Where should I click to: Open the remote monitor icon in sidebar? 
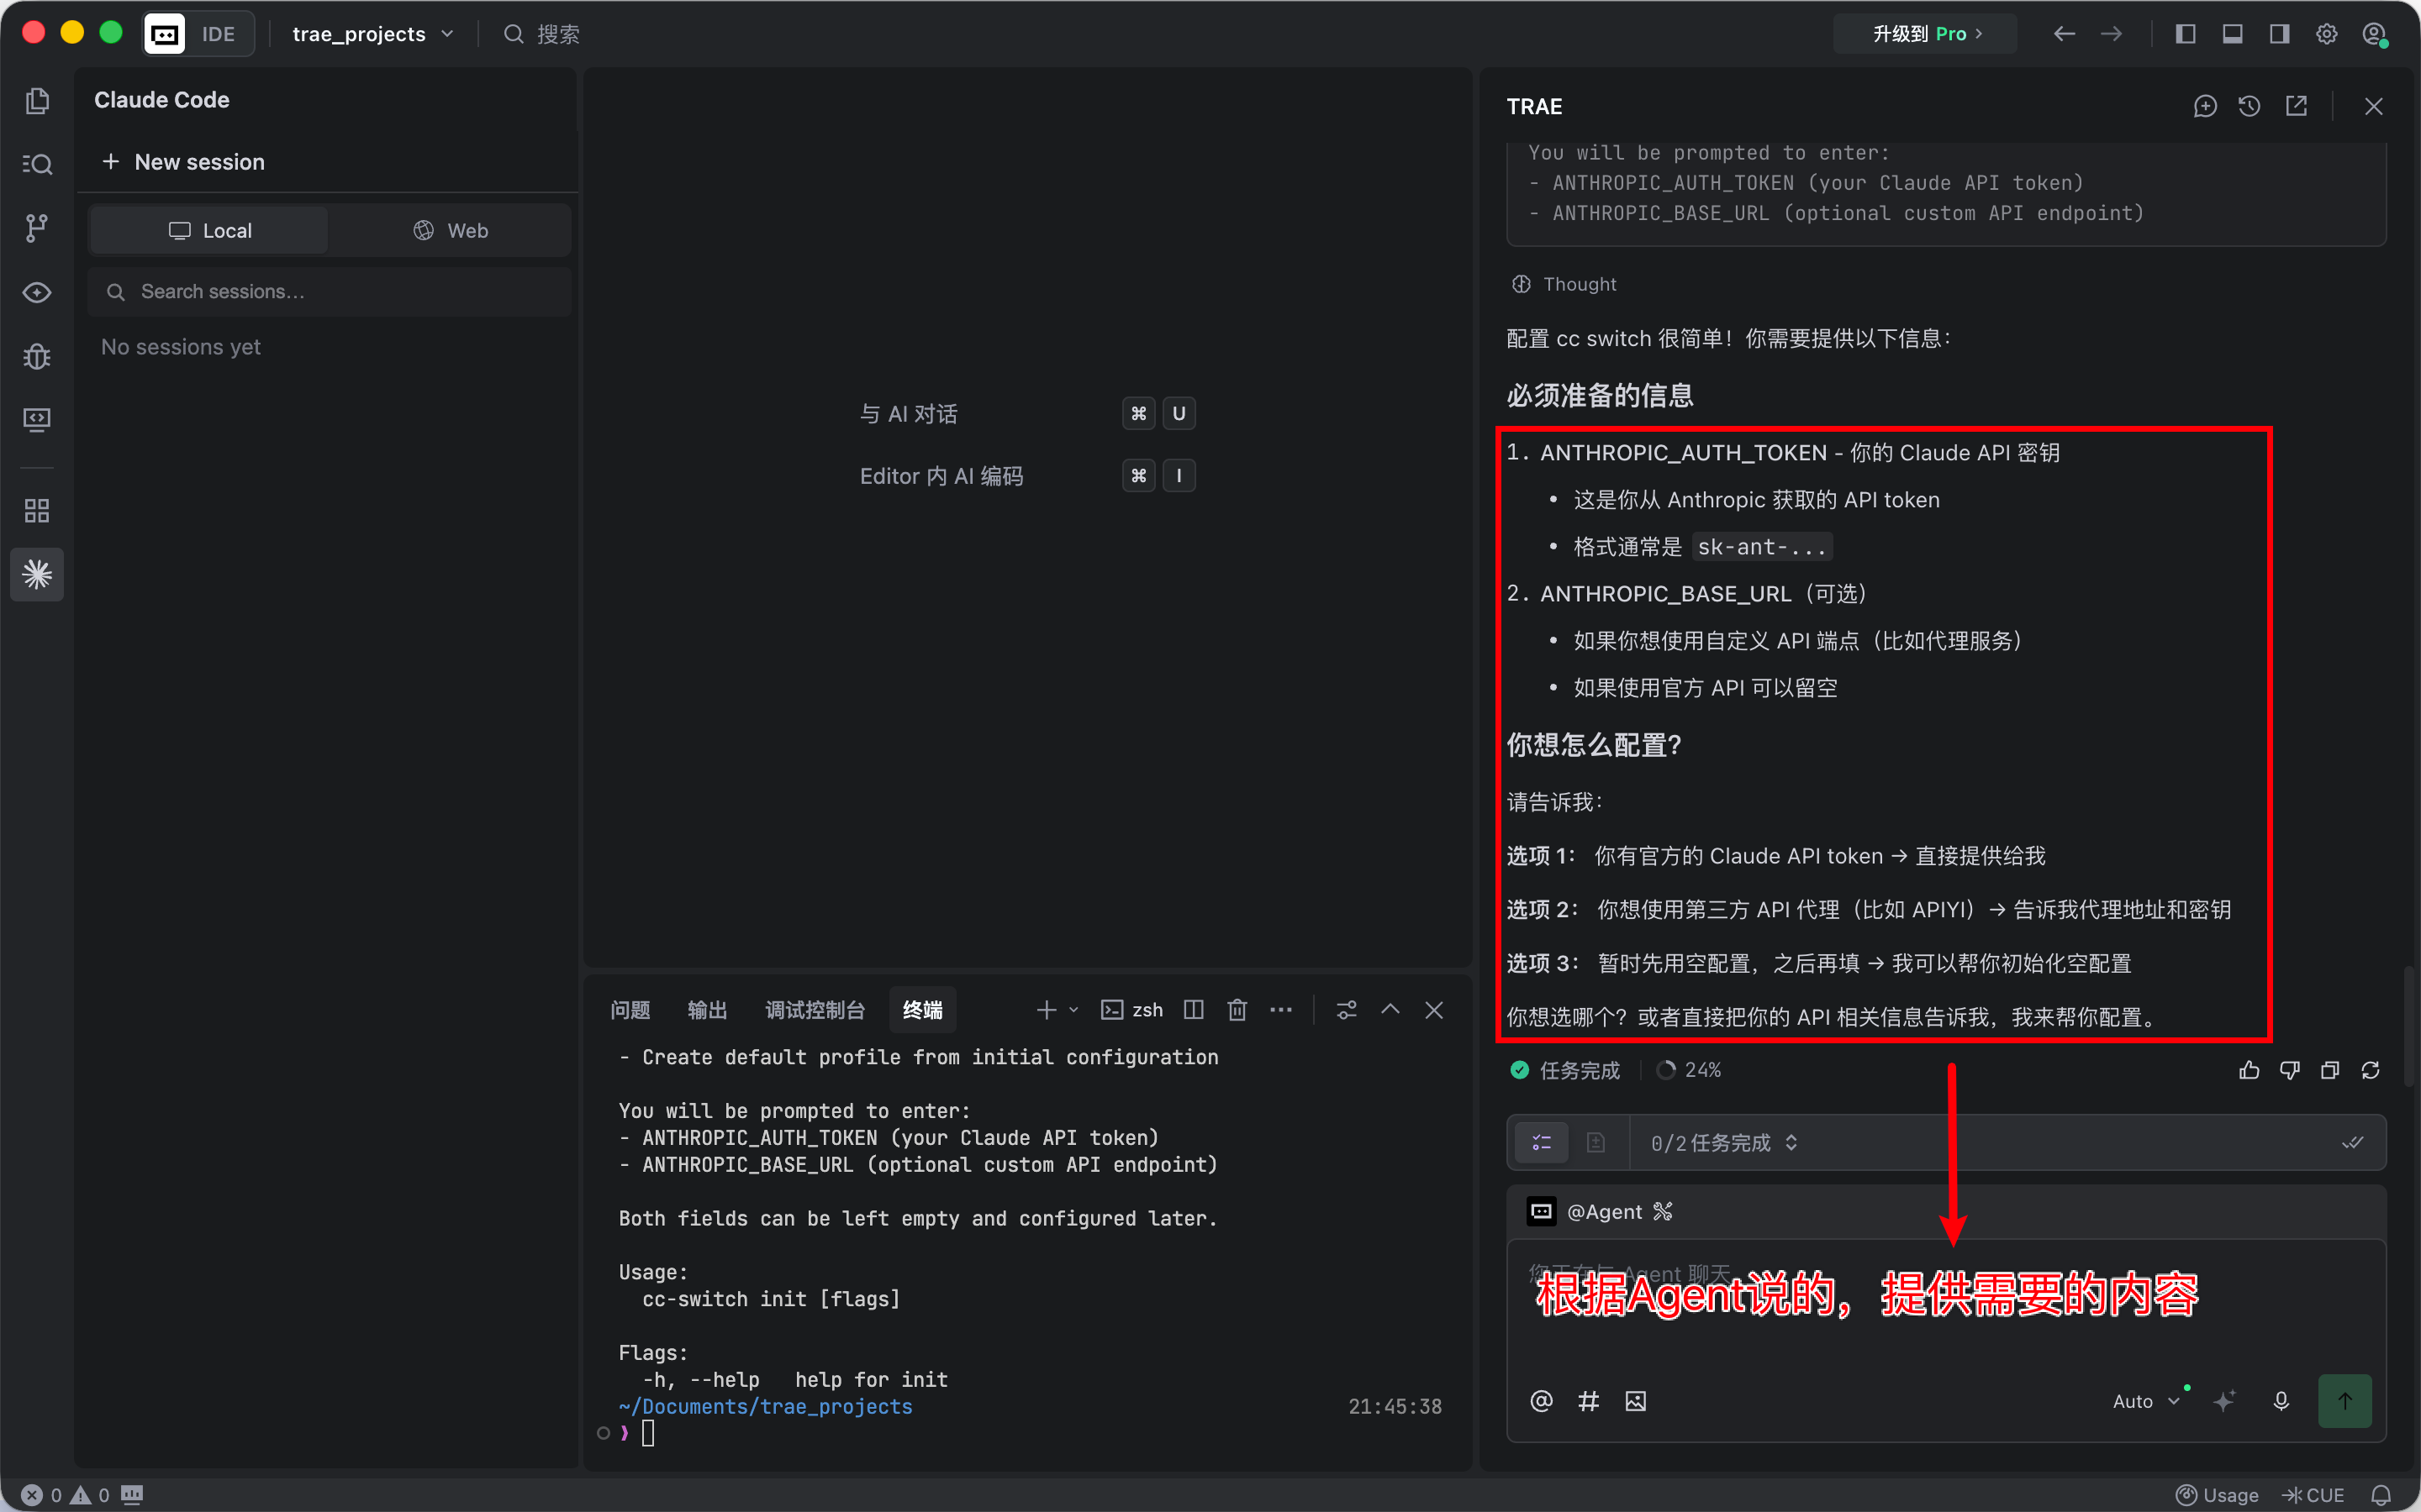pyautogui.click(x=37, y=419)
